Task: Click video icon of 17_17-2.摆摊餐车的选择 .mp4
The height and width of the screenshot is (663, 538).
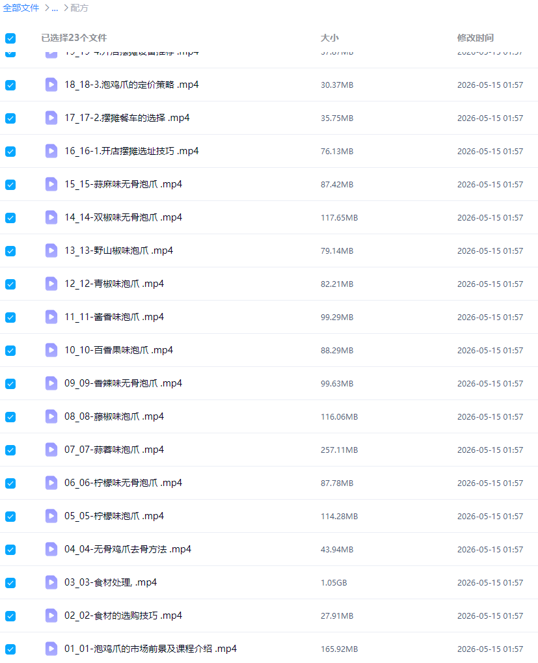Action: click(51, 118)
